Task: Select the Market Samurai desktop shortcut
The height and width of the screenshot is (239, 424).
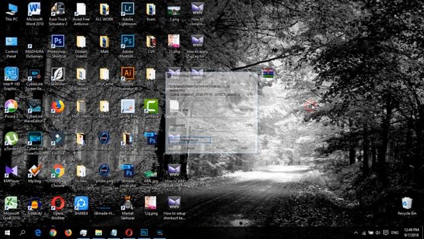Action: click(x=128, y=208)
